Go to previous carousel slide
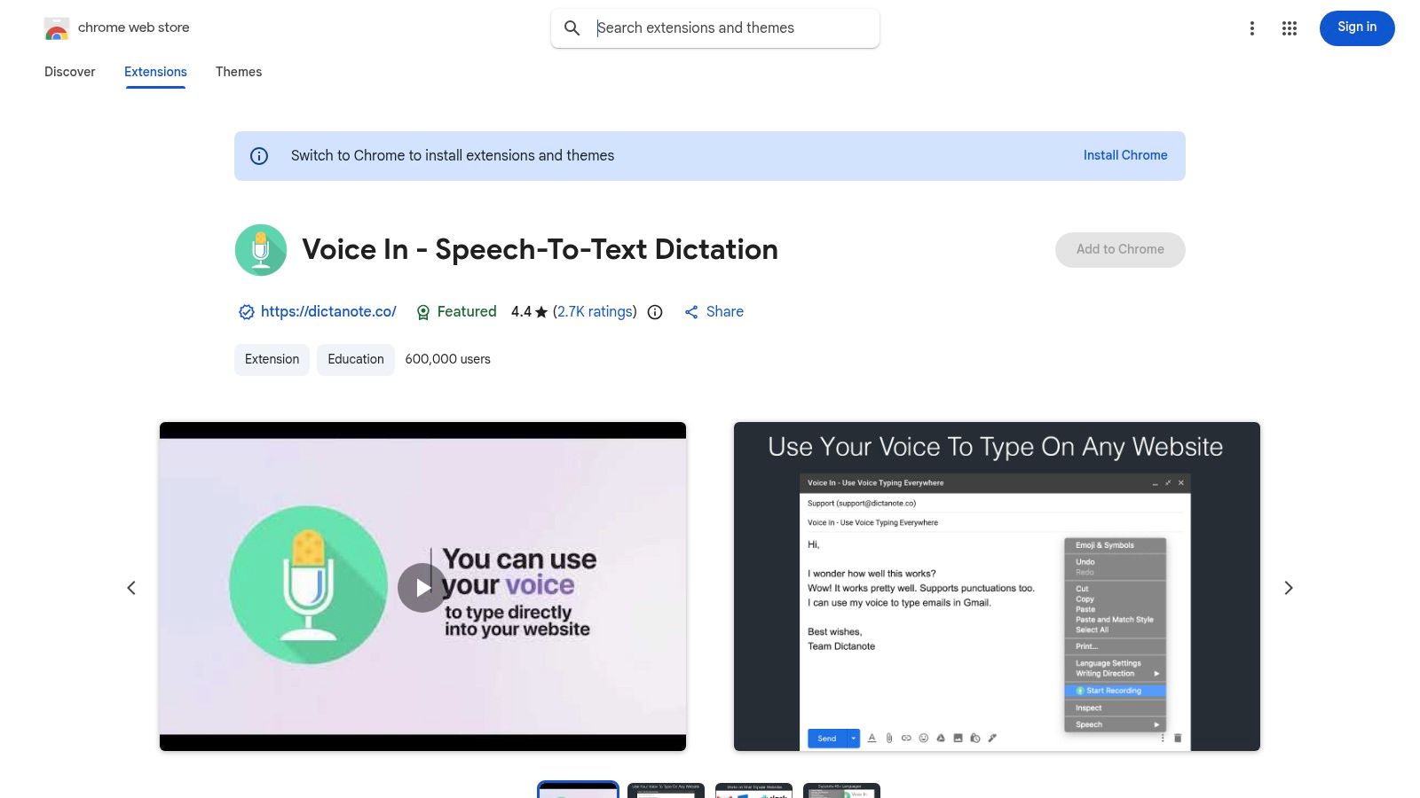 pos(131,588)
